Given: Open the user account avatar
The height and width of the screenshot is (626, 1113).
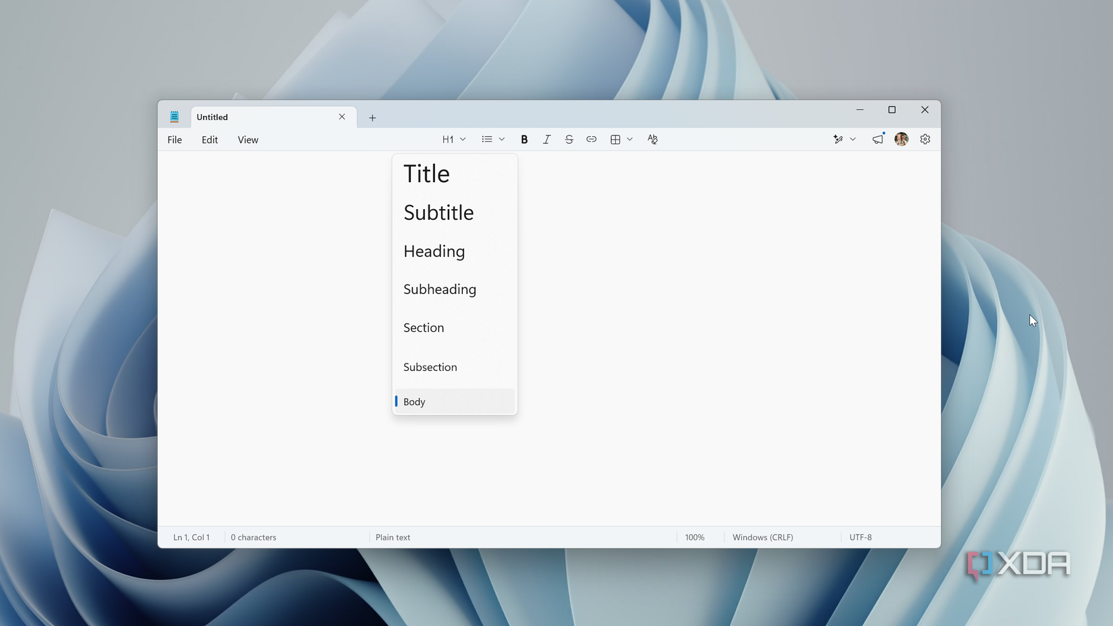Looking at the screenshot, I should (x=901, y=140).
